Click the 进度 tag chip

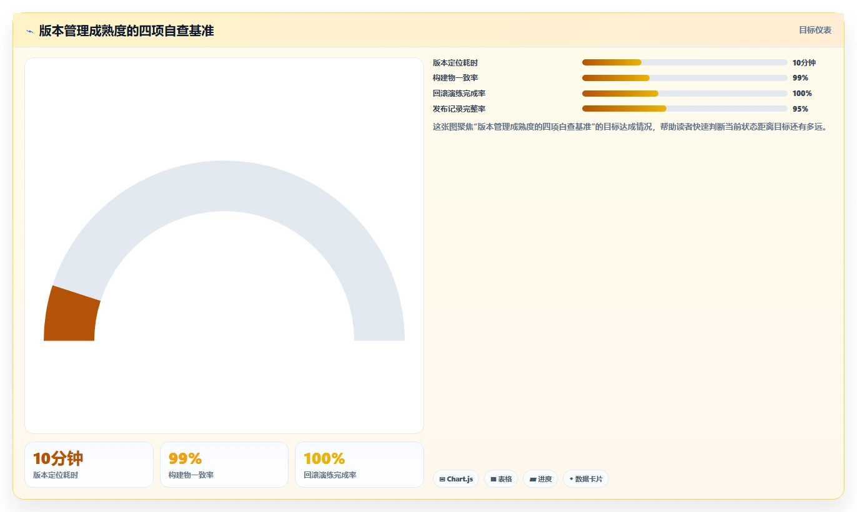[x=540, y=479]
